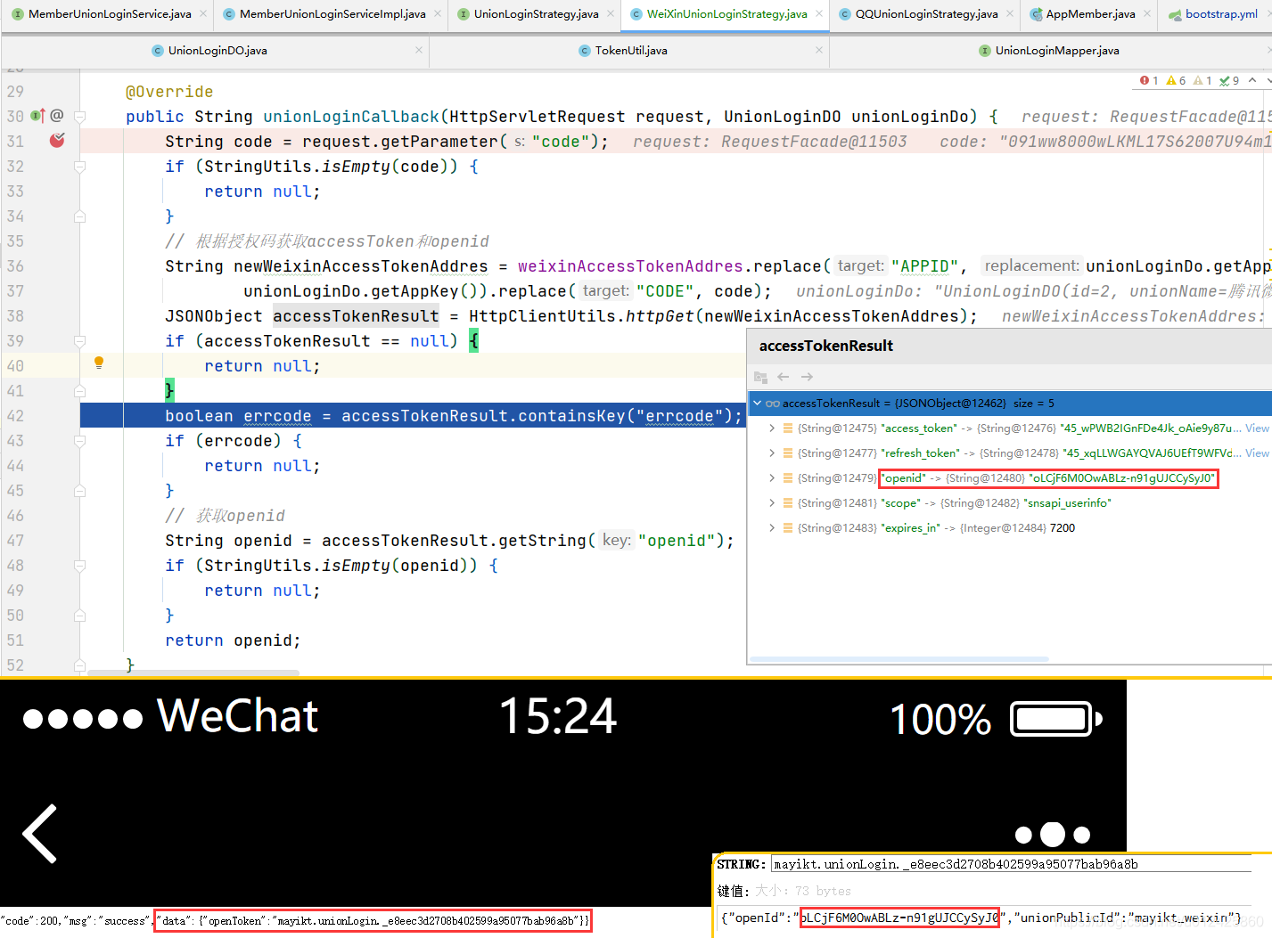Collapse the fold marker on line 43
Image resolution: width=1272 pixels, height=938 pixels.
79,441
